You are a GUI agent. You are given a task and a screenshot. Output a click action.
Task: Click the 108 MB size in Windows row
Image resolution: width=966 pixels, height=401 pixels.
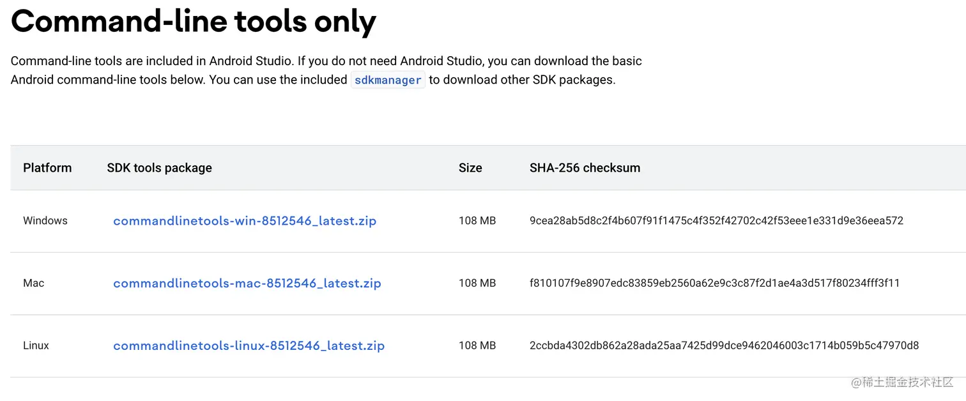click(x=477, y=221)
